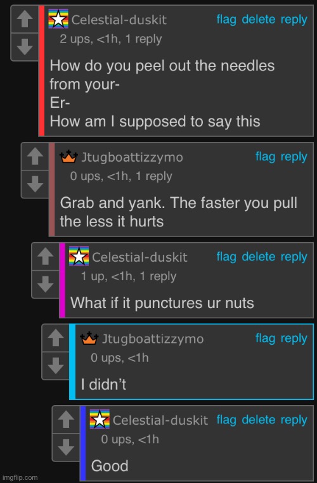Upvote the "What if it punctures" comment
317x483 pixels.
click(x=45, y=256)
